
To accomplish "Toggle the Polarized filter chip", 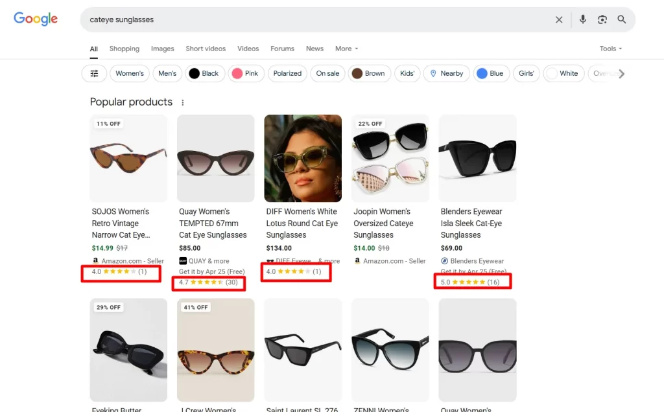I will (287, 74).
